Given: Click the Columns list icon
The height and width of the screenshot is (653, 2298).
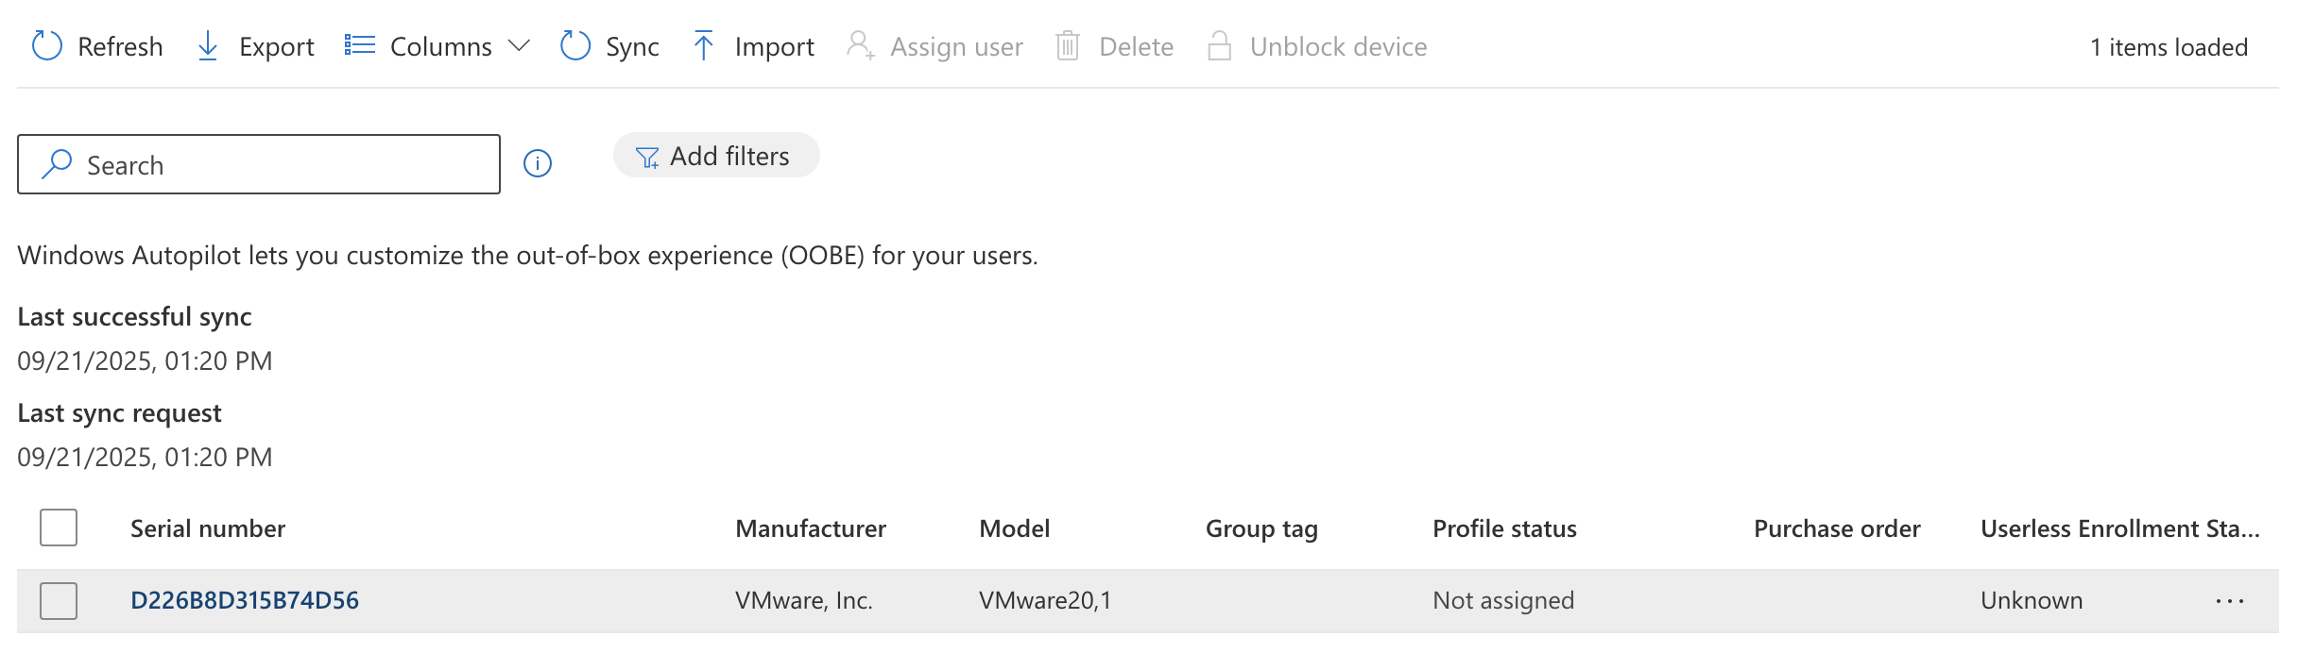Looking at the screenshot, I should coord(359,43).
